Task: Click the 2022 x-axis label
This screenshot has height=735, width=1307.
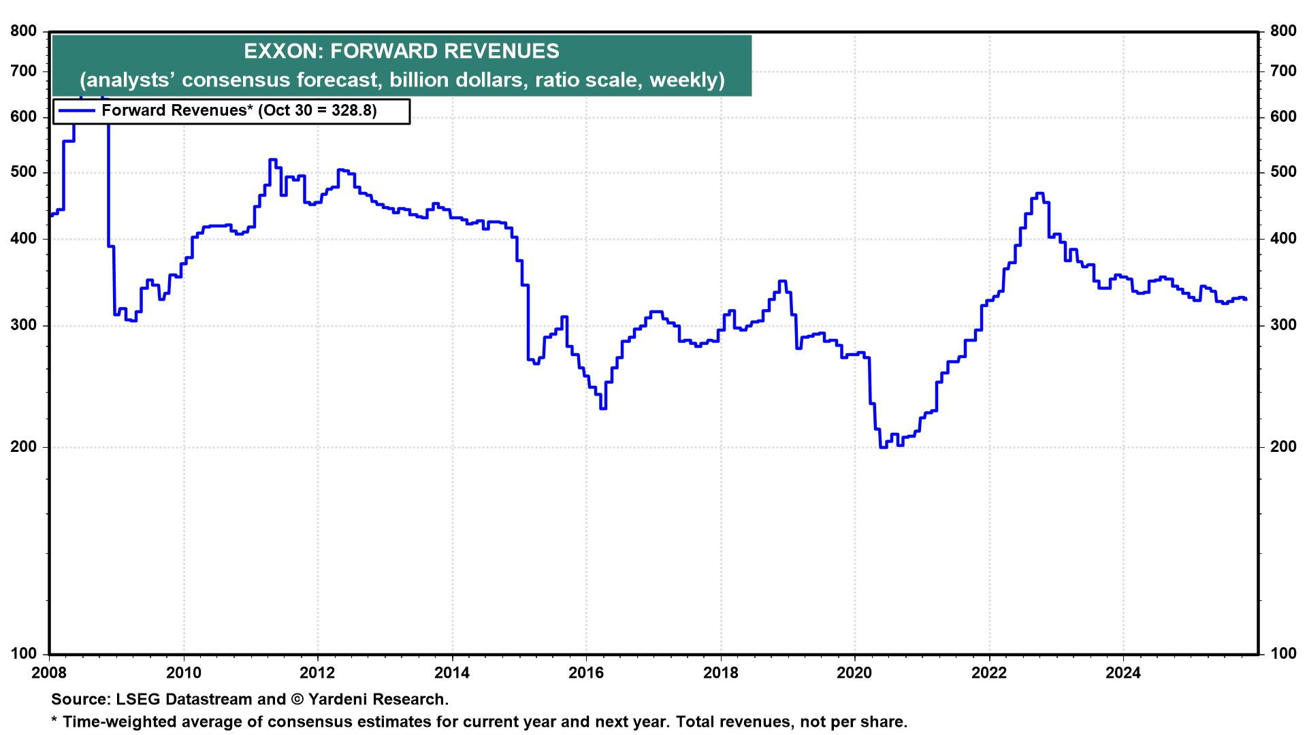Action: pyautogui.click(x=988, y=674)
